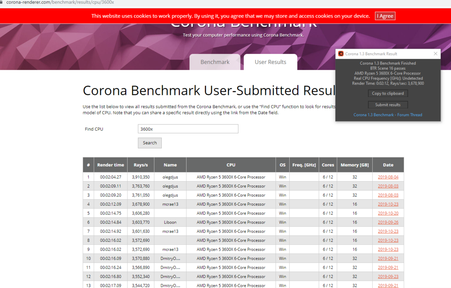Open date link 2019-10-23 in row 4

388,204
